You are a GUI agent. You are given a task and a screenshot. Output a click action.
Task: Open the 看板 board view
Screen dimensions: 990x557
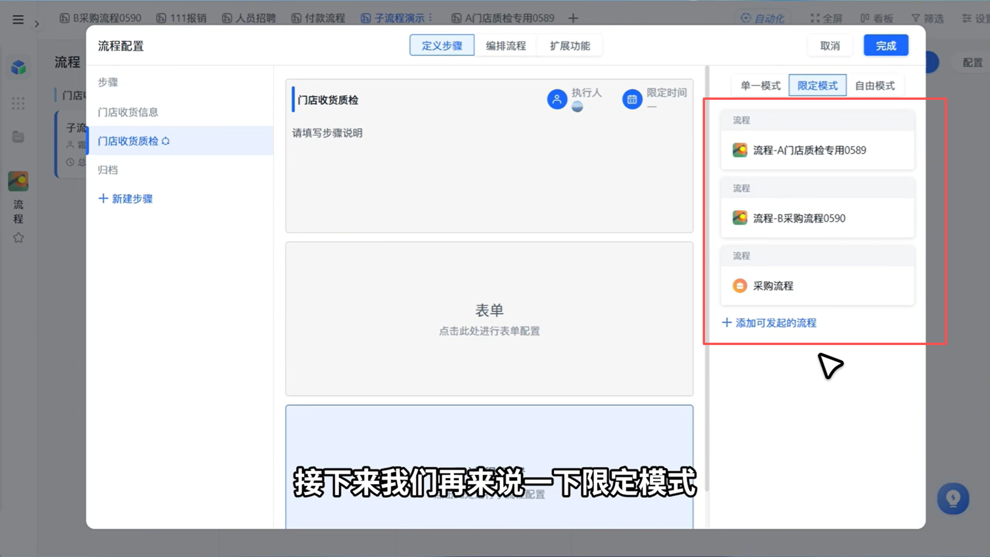[x=877, y=18]
